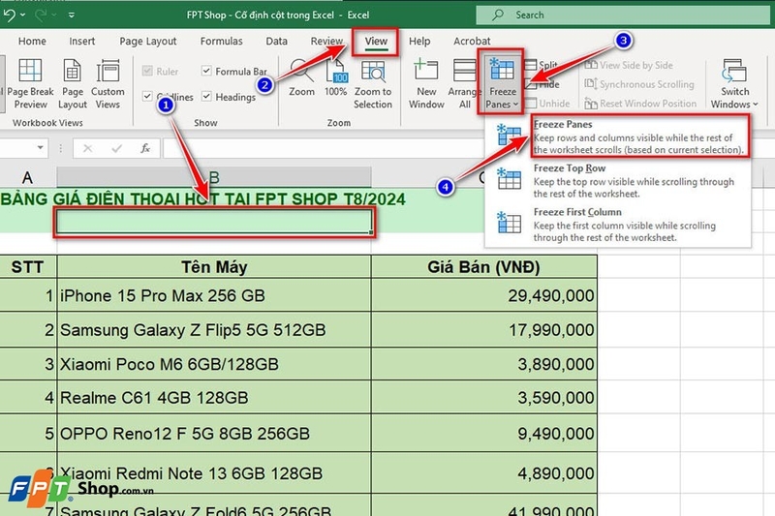Open the Insert tab
Screen dimensions: 775x516
pos(82,41)
